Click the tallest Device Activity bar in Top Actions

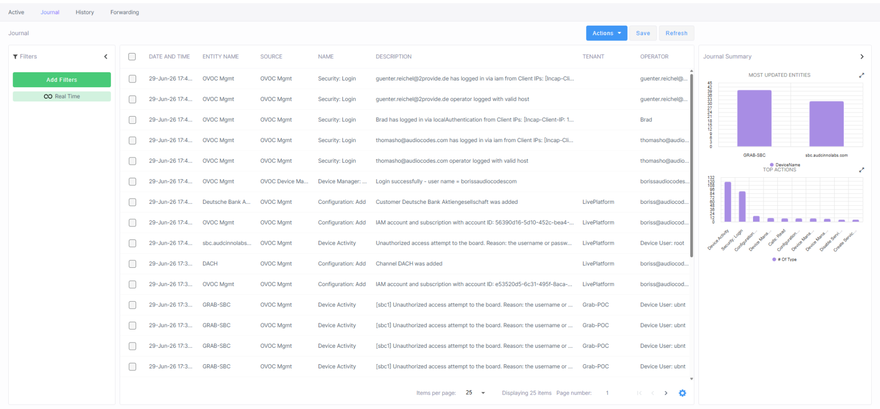[x=728, y=202]
